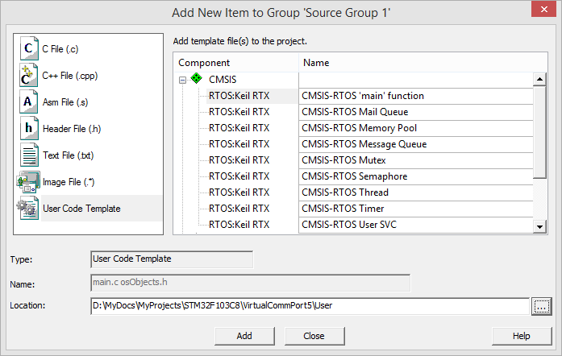
Task: Select CMSIS-RTOS Mail Queue template
Action: point(355,112)
